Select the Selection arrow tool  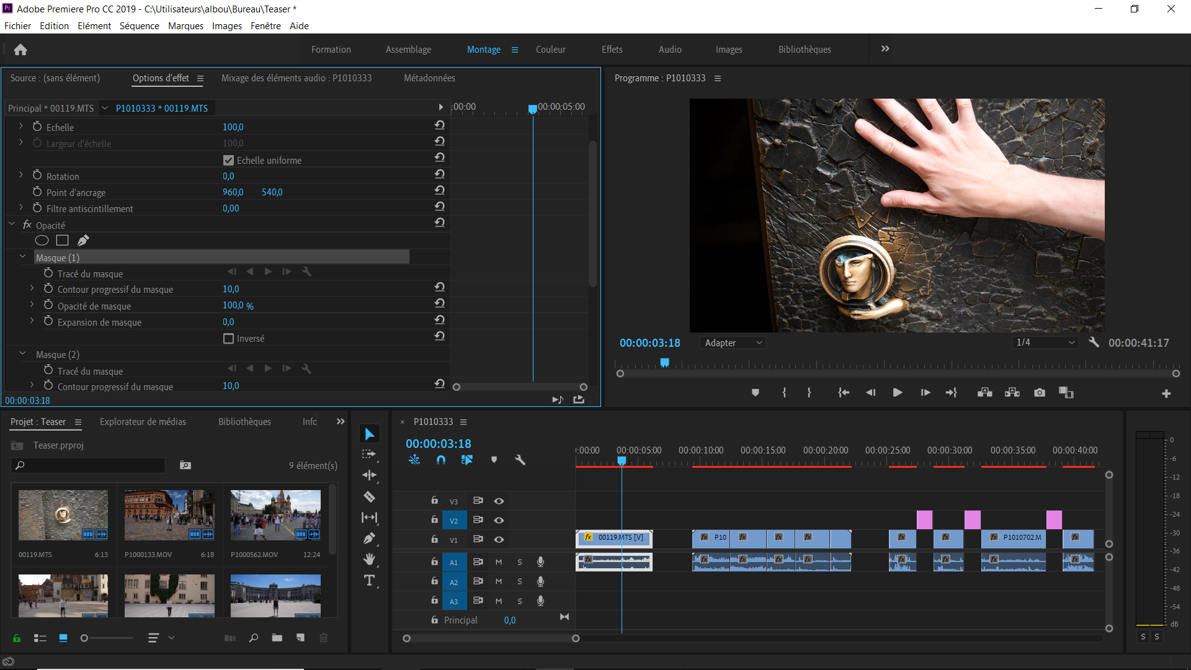(x=370, y=434)
